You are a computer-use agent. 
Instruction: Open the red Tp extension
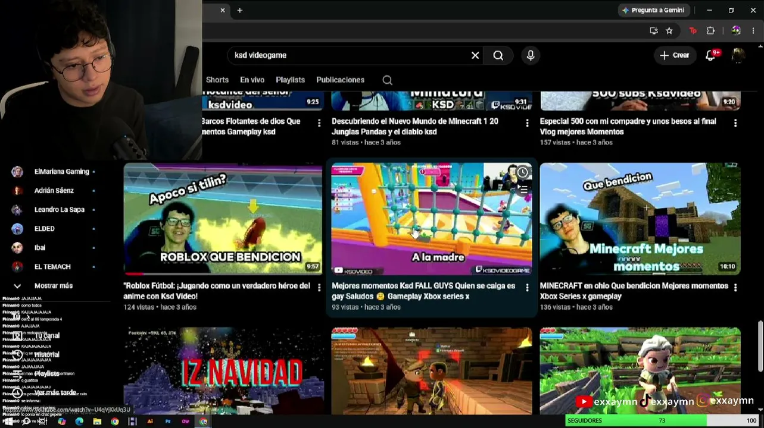tap(693, 31)
